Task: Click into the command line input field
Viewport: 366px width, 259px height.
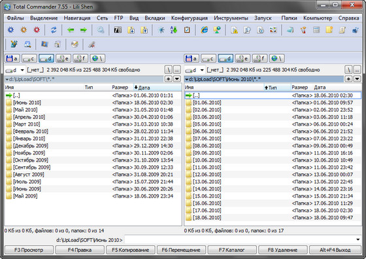Action: click(240, 239)
